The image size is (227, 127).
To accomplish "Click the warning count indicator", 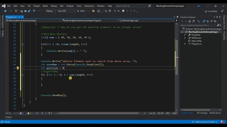I will (29, 113).
